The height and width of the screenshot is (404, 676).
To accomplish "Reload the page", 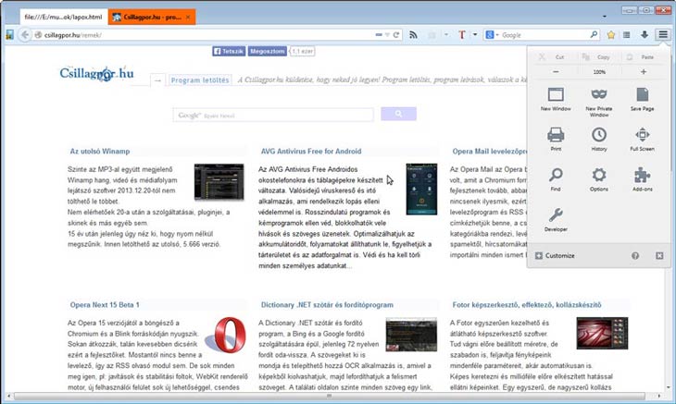I will pos(396,35).
